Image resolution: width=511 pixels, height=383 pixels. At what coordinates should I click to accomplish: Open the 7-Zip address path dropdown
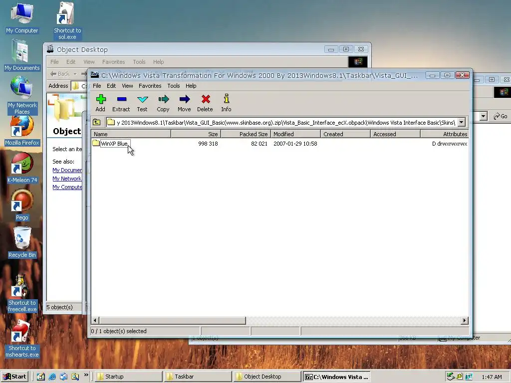(462, 123)
